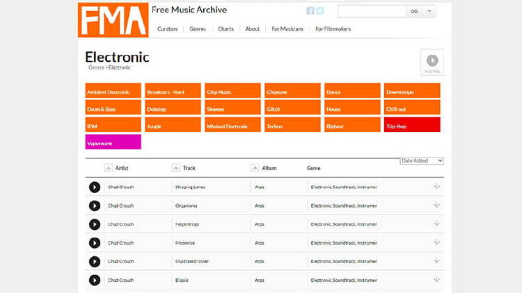Sort by Track arrow icon

pyautogui.click(x=176, y=168)
